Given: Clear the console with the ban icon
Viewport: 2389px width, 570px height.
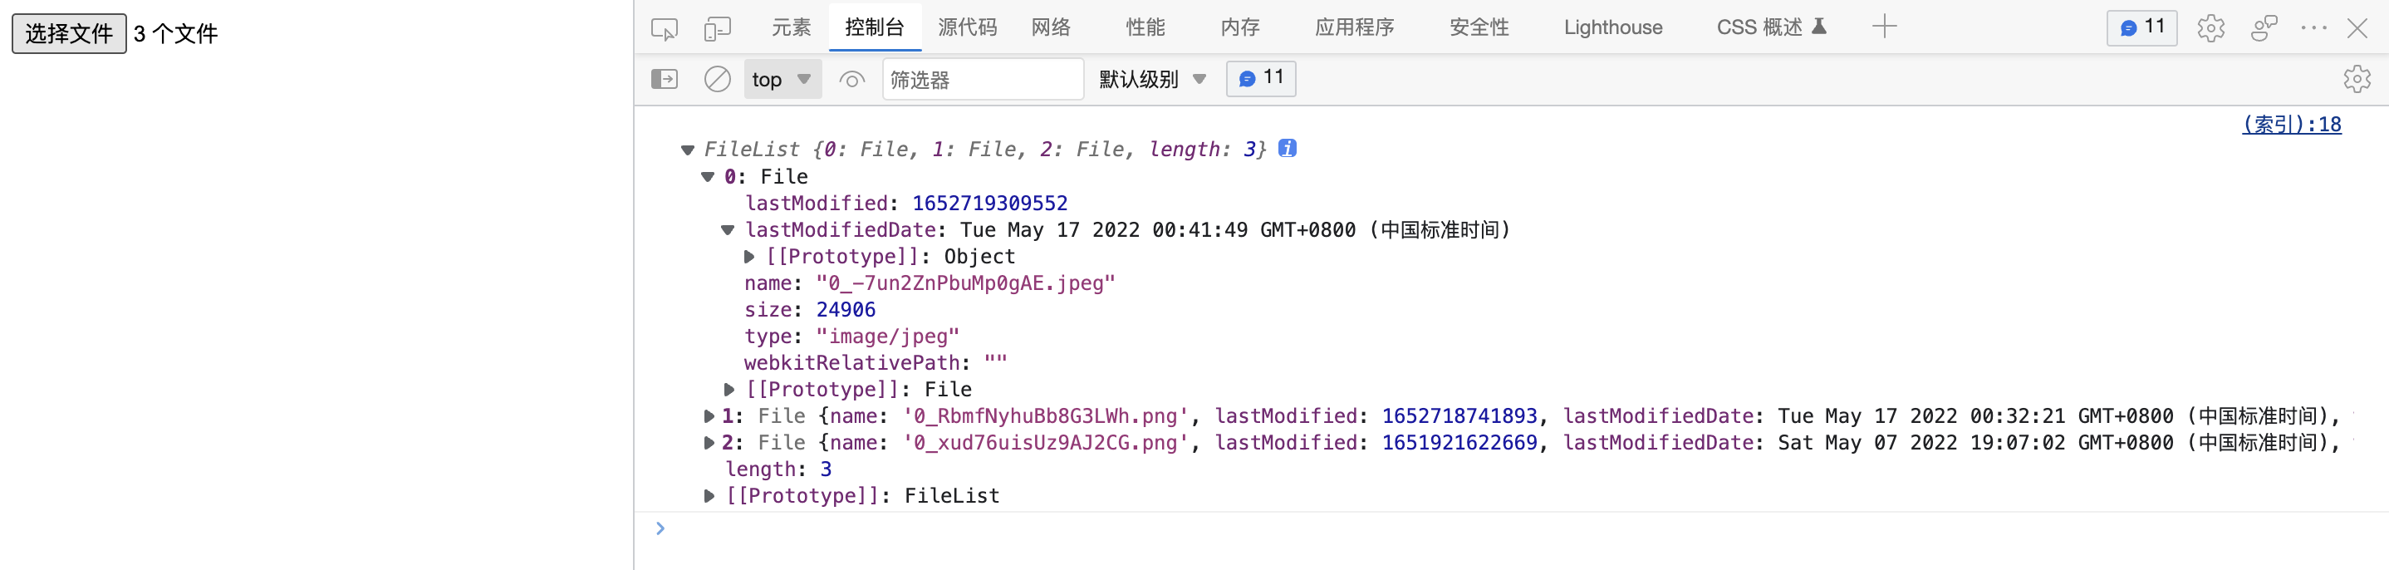Looking at the screenshot, I should pos(717,79).
